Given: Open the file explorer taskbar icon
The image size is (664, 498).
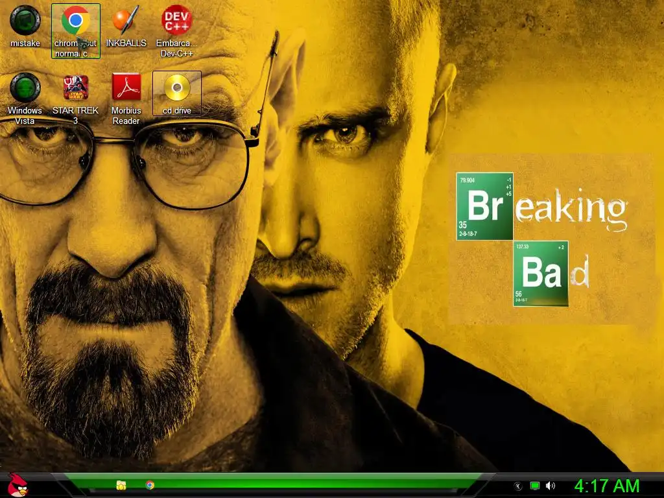Looking at the screenshot, I should click(121, 485).
